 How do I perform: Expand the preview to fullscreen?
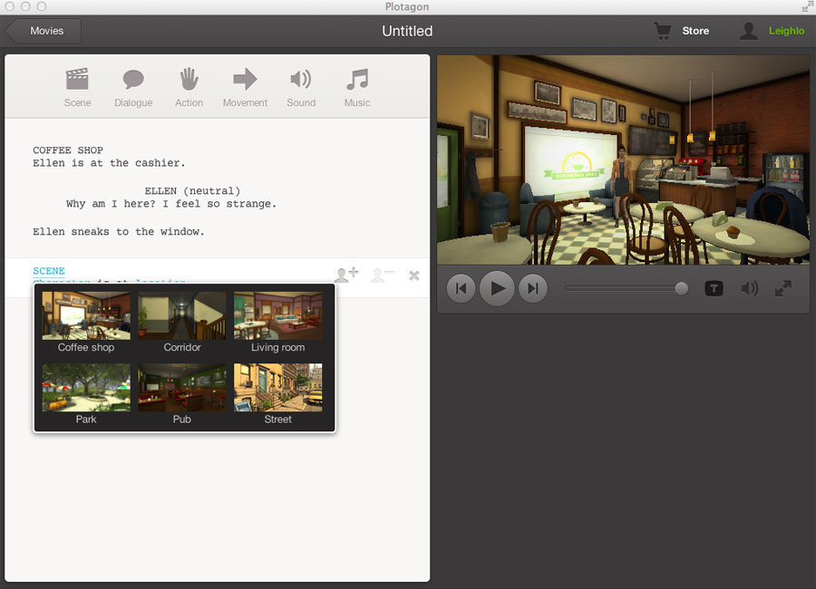[783, 288]
